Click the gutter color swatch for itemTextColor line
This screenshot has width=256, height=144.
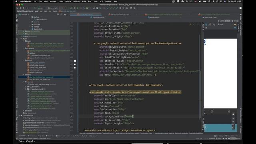(75, 68)
